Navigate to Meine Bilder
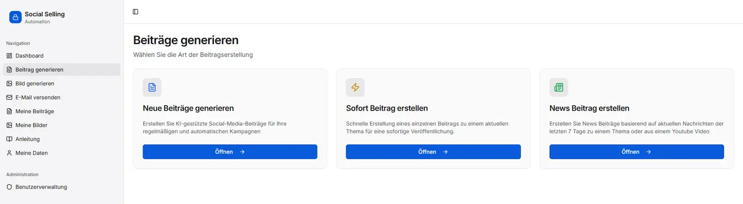 [x=31, y=125]
